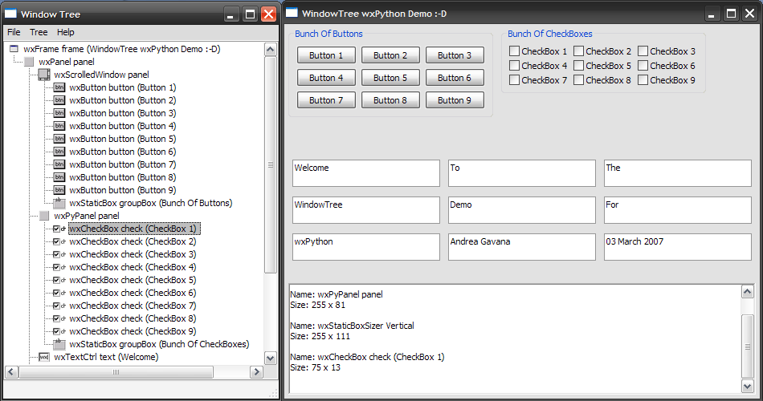Select the wxPanel panel tree node
Image resolution: width=763 pixels, height=401 pixels.
(x=66, y=62)
